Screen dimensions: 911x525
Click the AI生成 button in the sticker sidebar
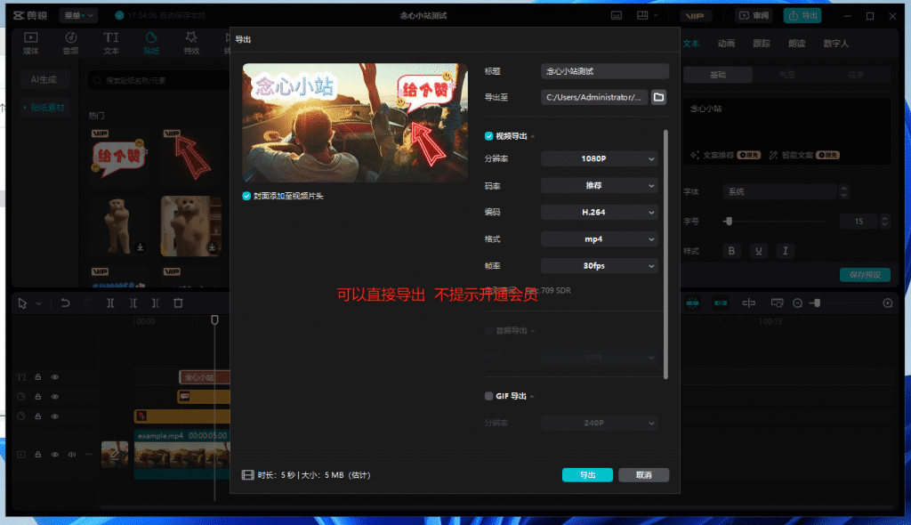click(44, 79)
